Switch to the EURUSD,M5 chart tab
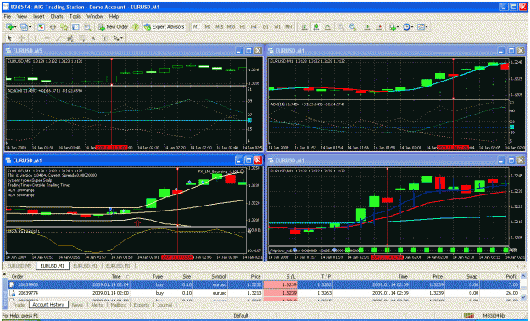This screenshot has width=530, height=321. [19, 266]
